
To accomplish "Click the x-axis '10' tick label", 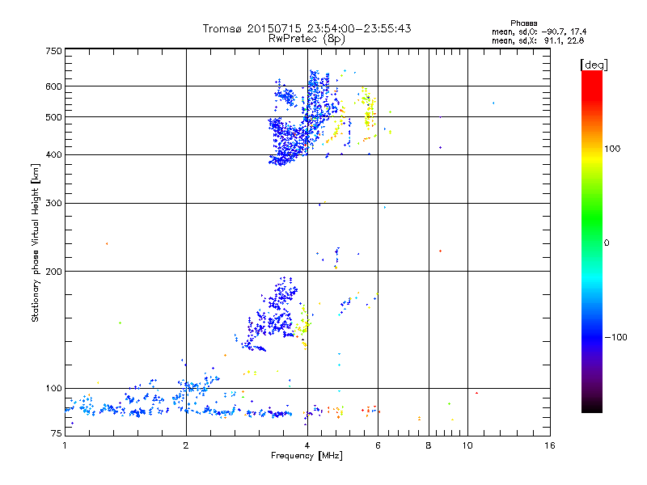I will tap(467, 445).
